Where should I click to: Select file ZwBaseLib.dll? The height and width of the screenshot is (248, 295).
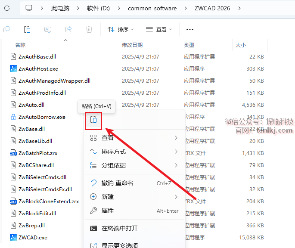(35, 141)
